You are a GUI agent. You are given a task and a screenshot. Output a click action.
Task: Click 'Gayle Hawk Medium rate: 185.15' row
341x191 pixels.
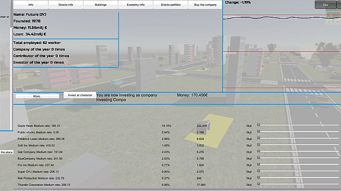point(39,126)
